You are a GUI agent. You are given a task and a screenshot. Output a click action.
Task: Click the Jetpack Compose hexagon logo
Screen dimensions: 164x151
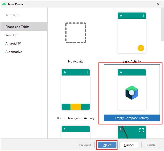[132, 92]
